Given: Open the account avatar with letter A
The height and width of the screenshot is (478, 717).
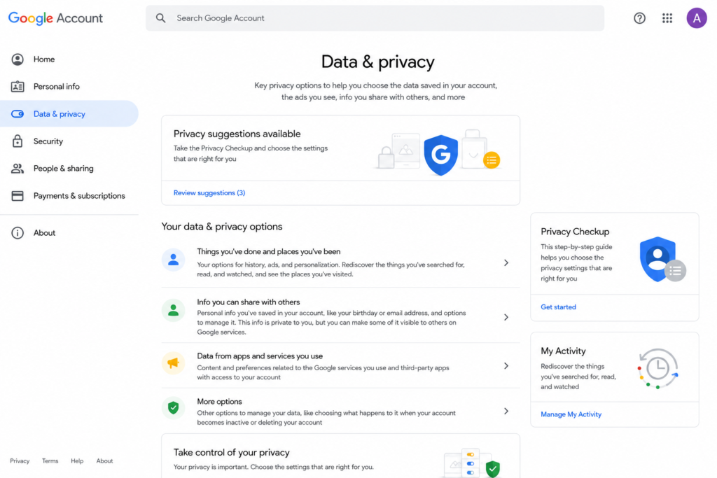Looking at the screenshot, I should pos(697,18).
